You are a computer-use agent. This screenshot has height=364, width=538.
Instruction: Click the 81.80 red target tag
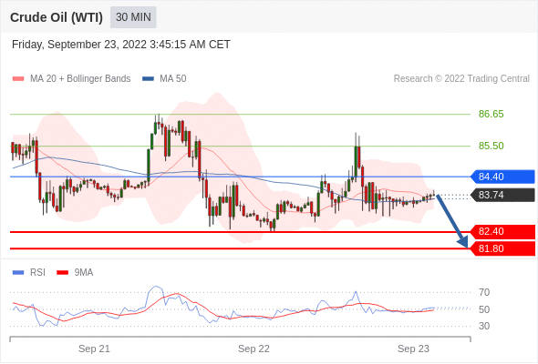coord(502,248)
